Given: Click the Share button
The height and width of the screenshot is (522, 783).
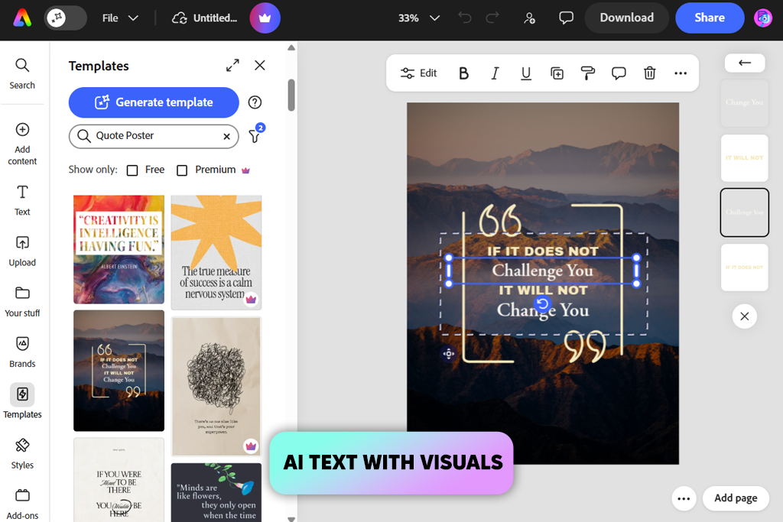Looking at the screenshot, I should (x=710, y=18).
